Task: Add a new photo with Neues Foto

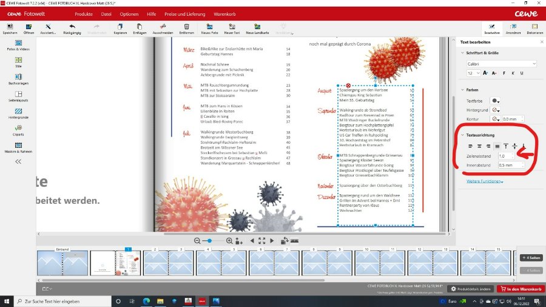Action: (209, 26)
